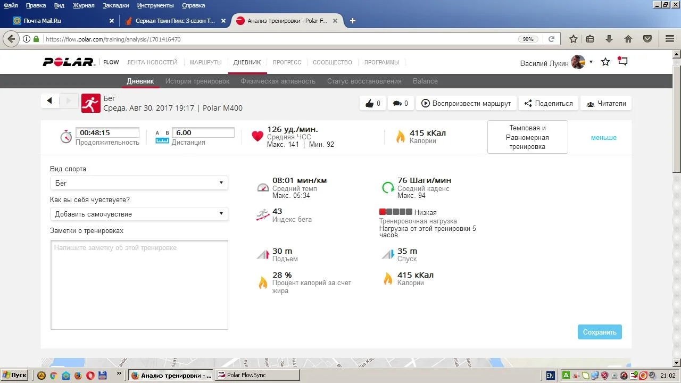The height and width of the screenshot is (383, 681).
Task: Click the floppy disk quick launch icon
Action: [x=103, y=375]
